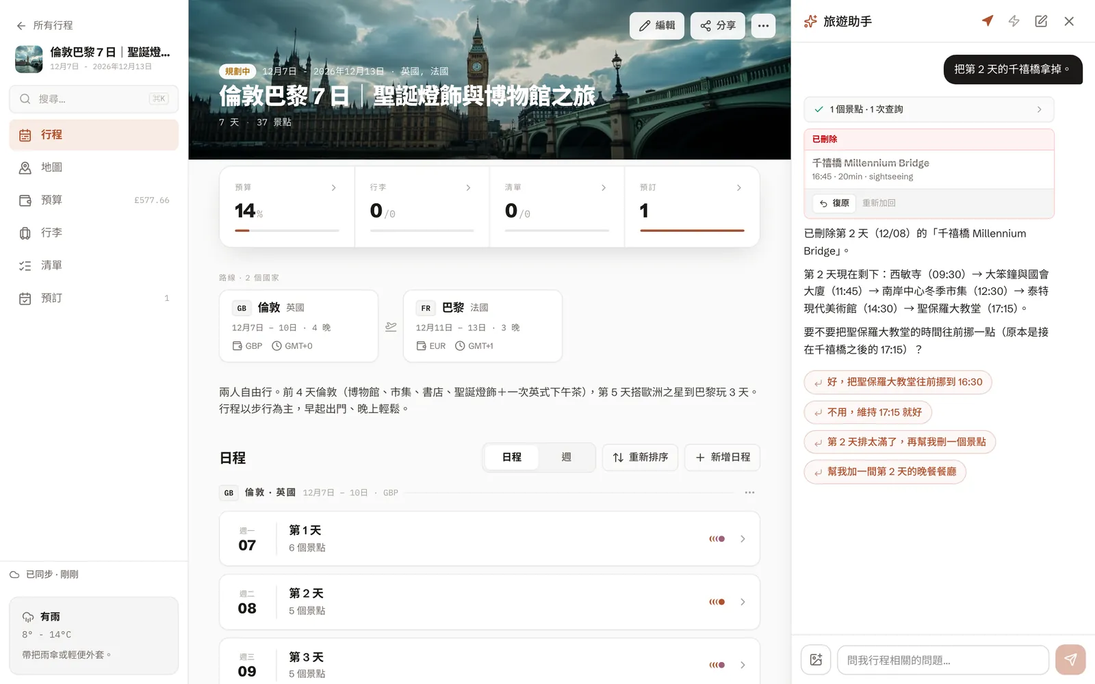
Task: Choose 好，把聖保羅大教堂往前挪到 16:30
Action: [898, 382]
